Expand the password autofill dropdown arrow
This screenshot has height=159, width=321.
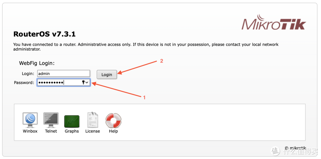87,82
